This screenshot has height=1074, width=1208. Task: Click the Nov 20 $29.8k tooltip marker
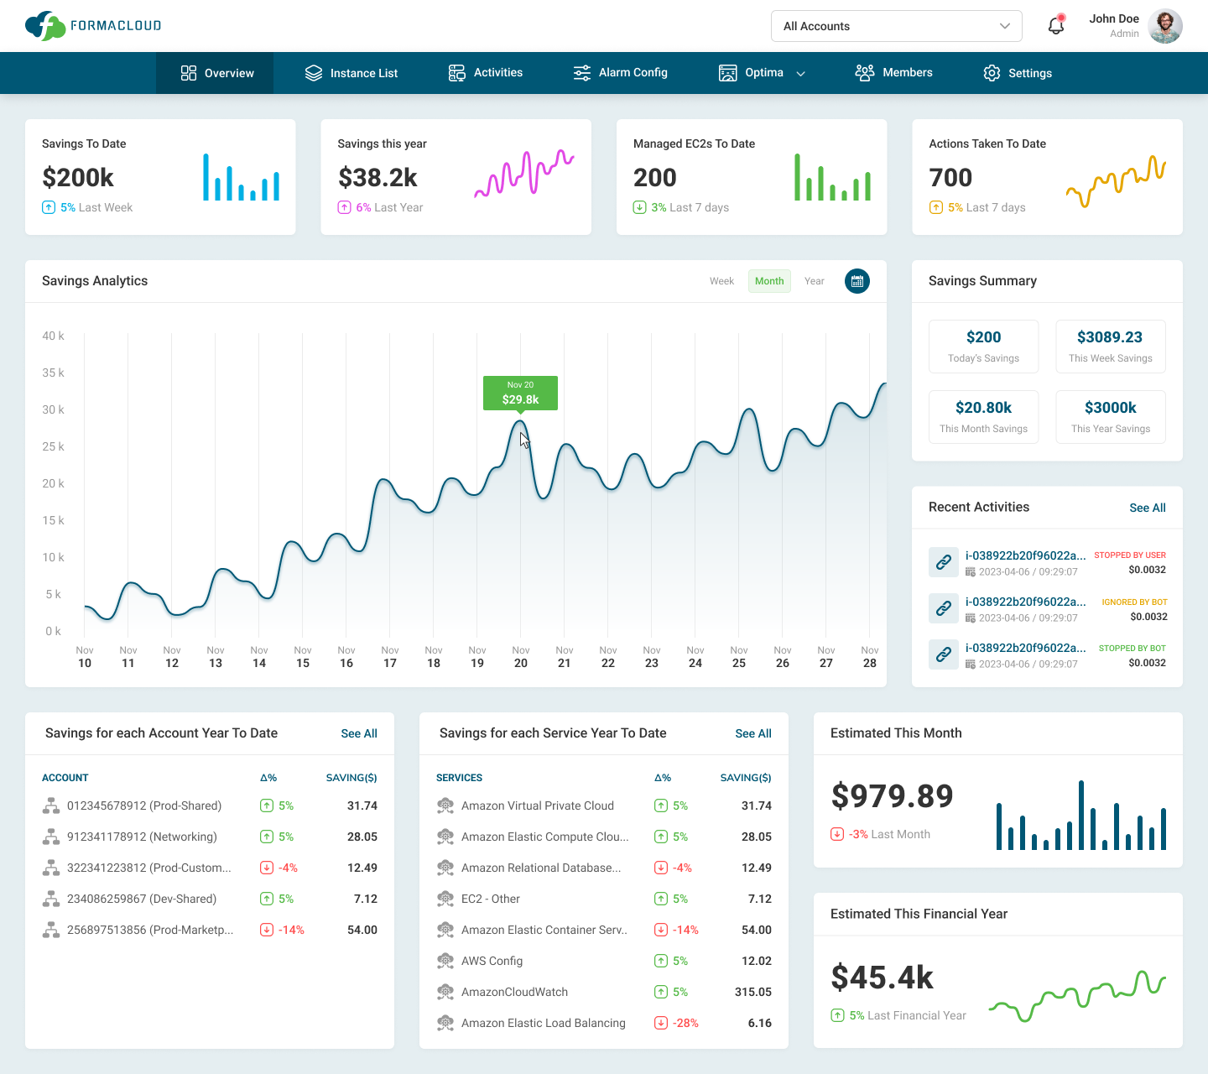520,394
